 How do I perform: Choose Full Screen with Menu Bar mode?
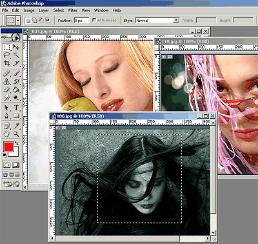point(11,174)
